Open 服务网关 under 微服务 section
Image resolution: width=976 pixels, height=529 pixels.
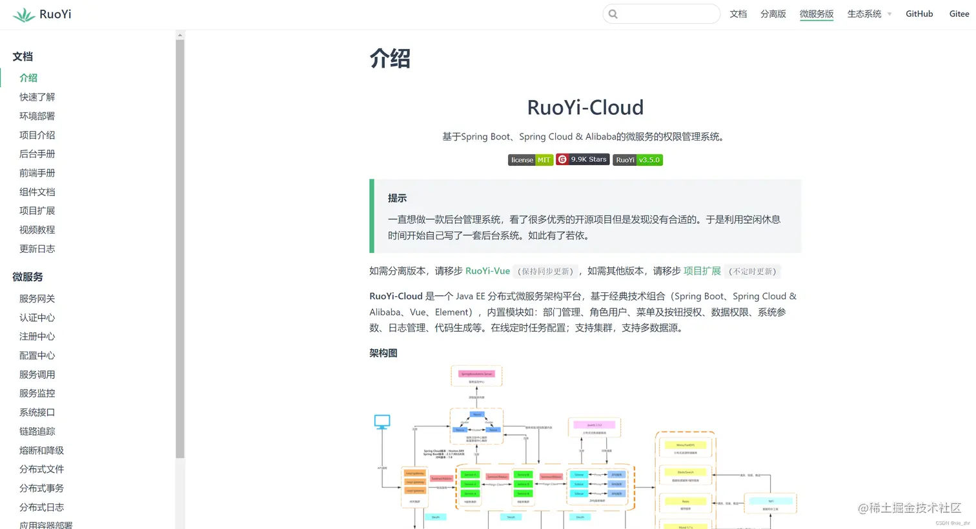[37, 298]
